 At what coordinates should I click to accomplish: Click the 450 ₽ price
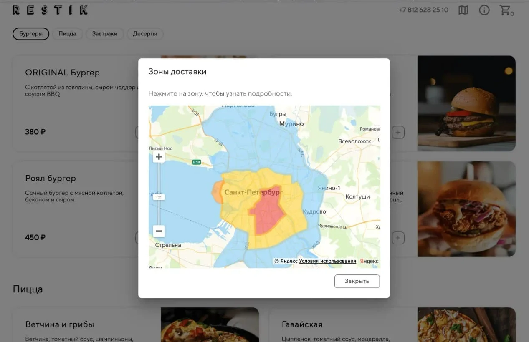[x=35, y=237]
